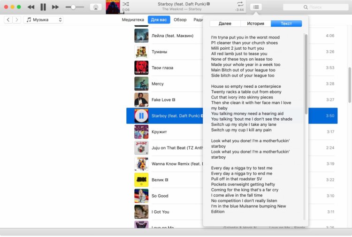Go forward with the right chevron
This screenshot has height=237, width=352.
coord(16,20)
